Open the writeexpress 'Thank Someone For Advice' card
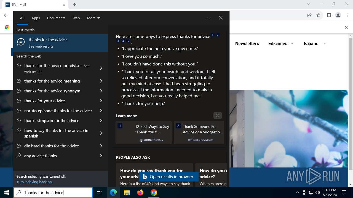 [x=199, y=133]
